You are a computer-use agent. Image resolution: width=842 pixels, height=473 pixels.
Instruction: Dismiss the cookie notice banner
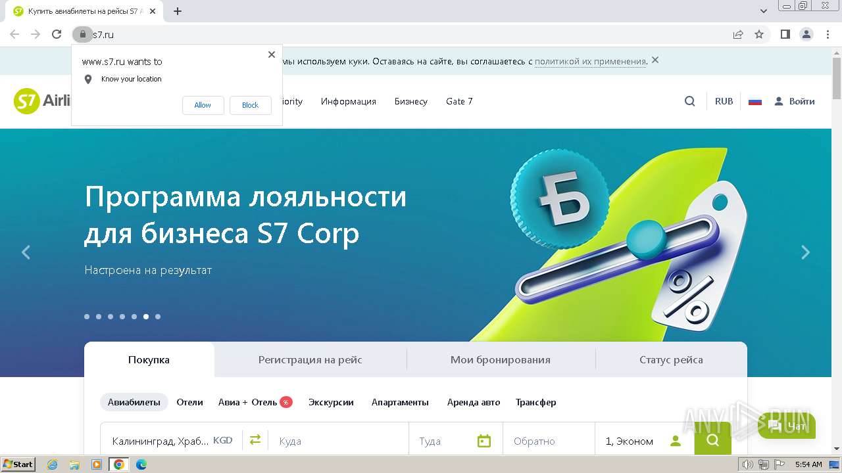[655, 60]
